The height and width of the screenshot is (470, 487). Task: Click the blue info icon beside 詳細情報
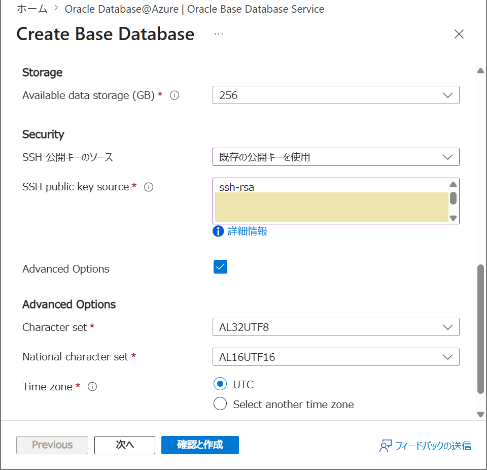pos(218,231)
